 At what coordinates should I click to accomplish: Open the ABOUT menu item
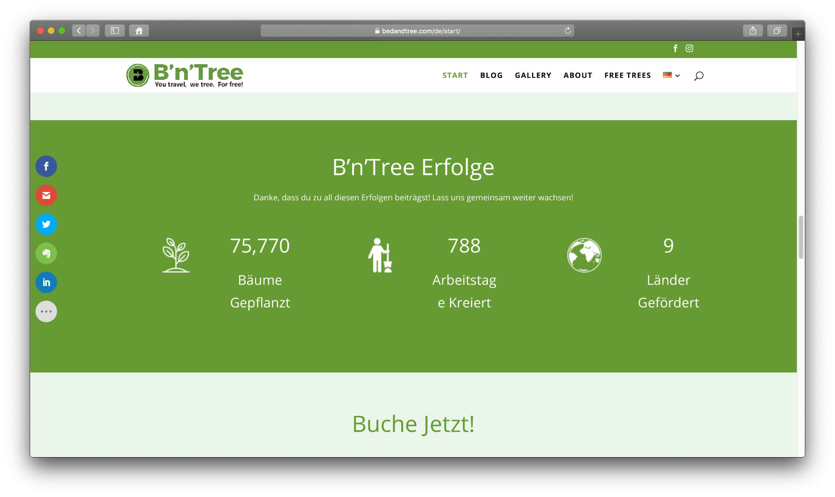click(578, 76)
